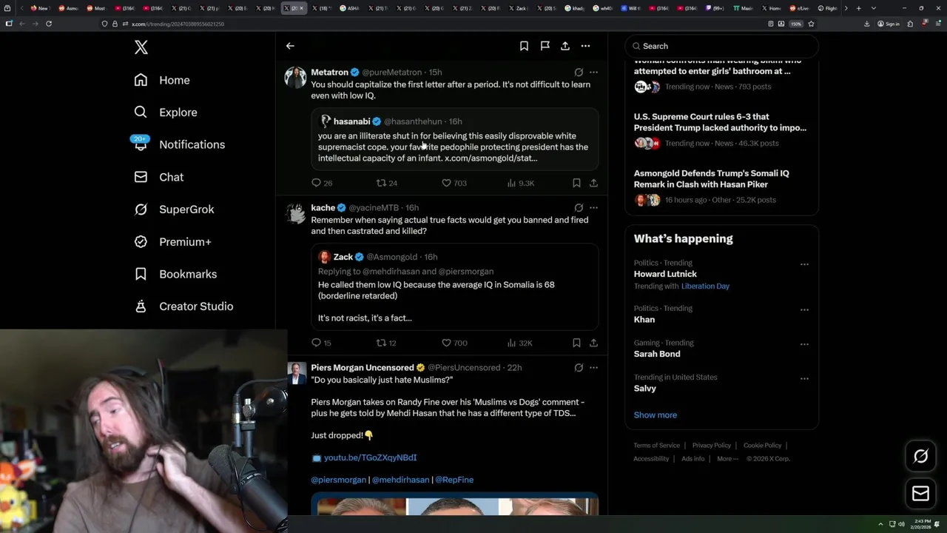Viewport: 947px width, 533px height.
Task: Open the more menu for the Khan trend
Action: click(804, 309)
